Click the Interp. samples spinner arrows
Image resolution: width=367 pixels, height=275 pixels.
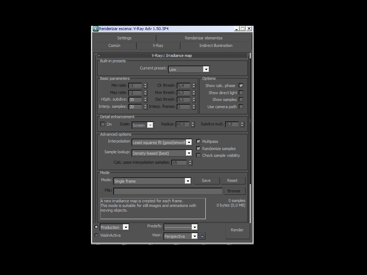point(146,107)
